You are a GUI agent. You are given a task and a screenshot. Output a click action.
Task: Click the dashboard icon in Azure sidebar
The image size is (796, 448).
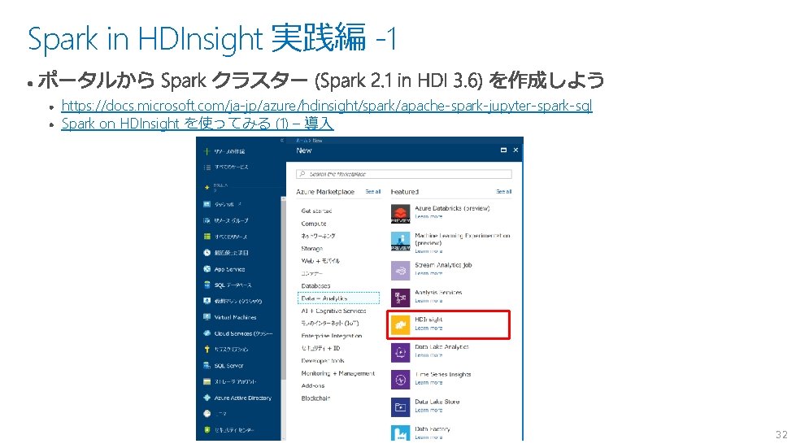point(207,204)
